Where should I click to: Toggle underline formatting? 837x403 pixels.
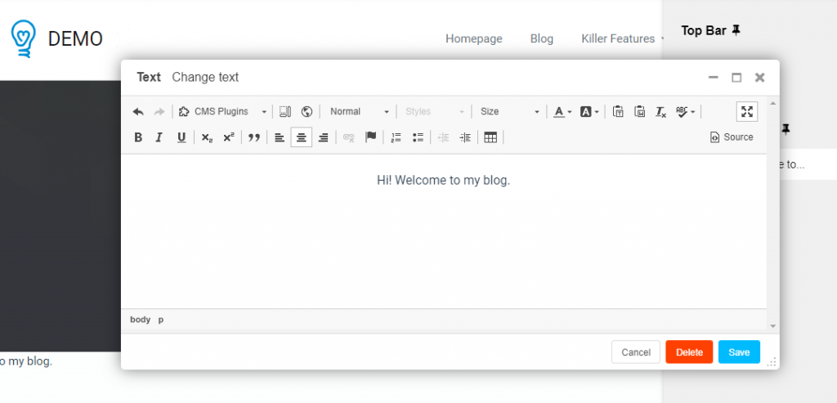coord(181,137)
